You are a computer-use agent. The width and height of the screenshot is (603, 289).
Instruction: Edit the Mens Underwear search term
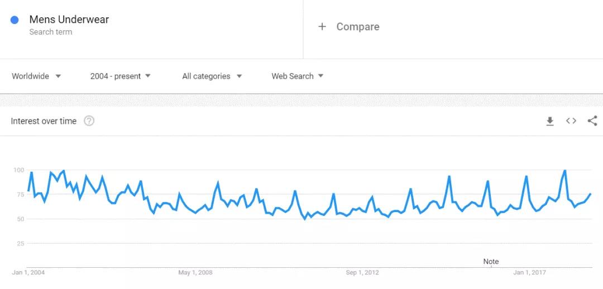tap(69, 20)
